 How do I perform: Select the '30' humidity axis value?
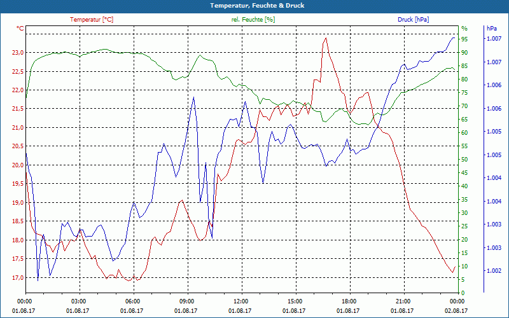[464, 213]
